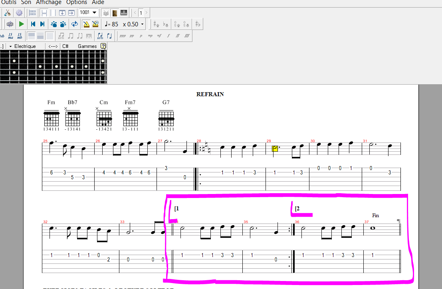Open the Electrique guitar type dropdown
Screen dimensions: 442x289
click(22, 46)
